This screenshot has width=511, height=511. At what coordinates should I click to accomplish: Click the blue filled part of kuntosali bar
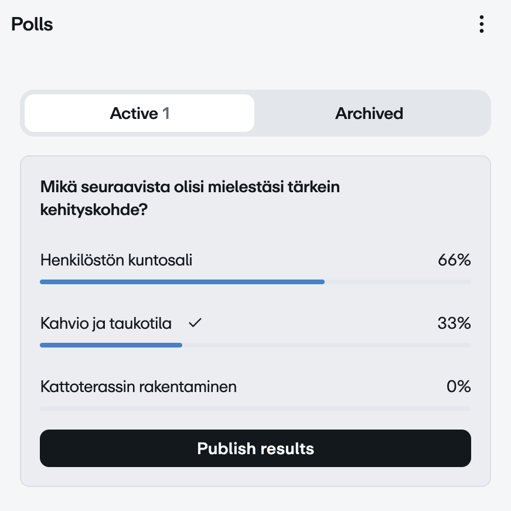(x=182, y=282)
